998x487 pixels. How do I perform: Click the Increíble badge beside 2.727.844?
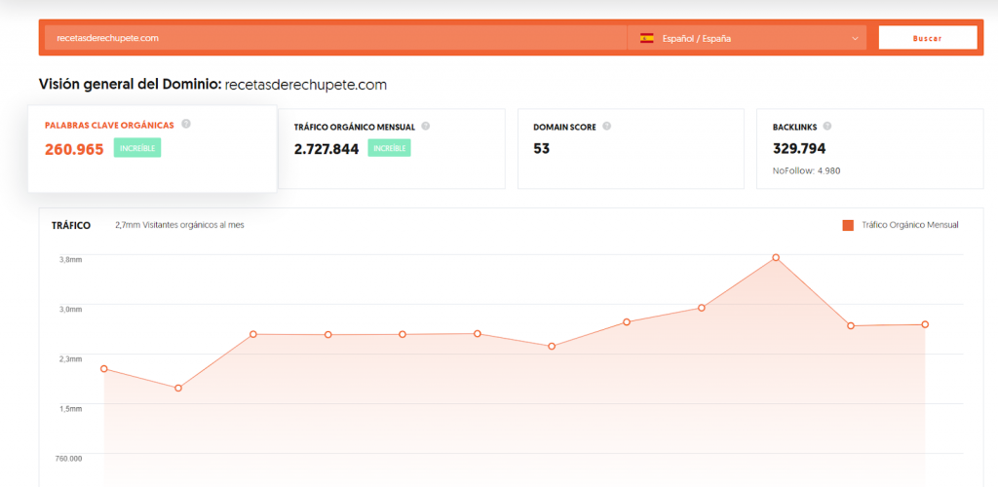[390, 148]
